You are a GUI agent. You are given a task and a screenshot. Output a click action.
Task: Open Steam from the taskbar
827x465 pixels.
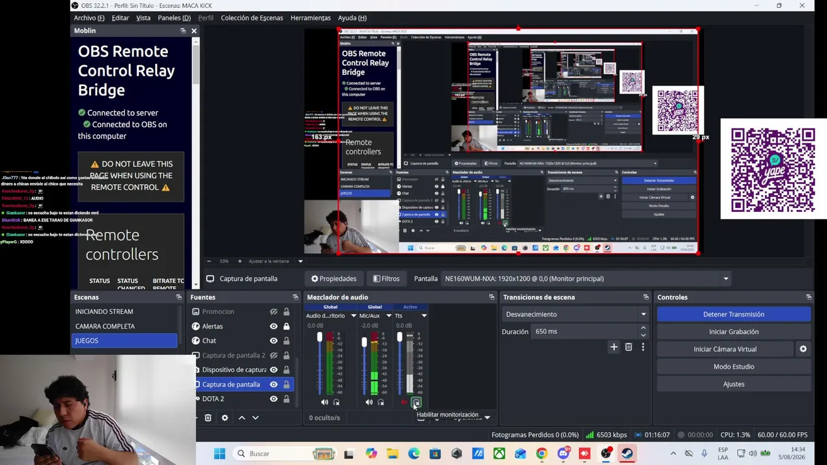tap(627, 453)
